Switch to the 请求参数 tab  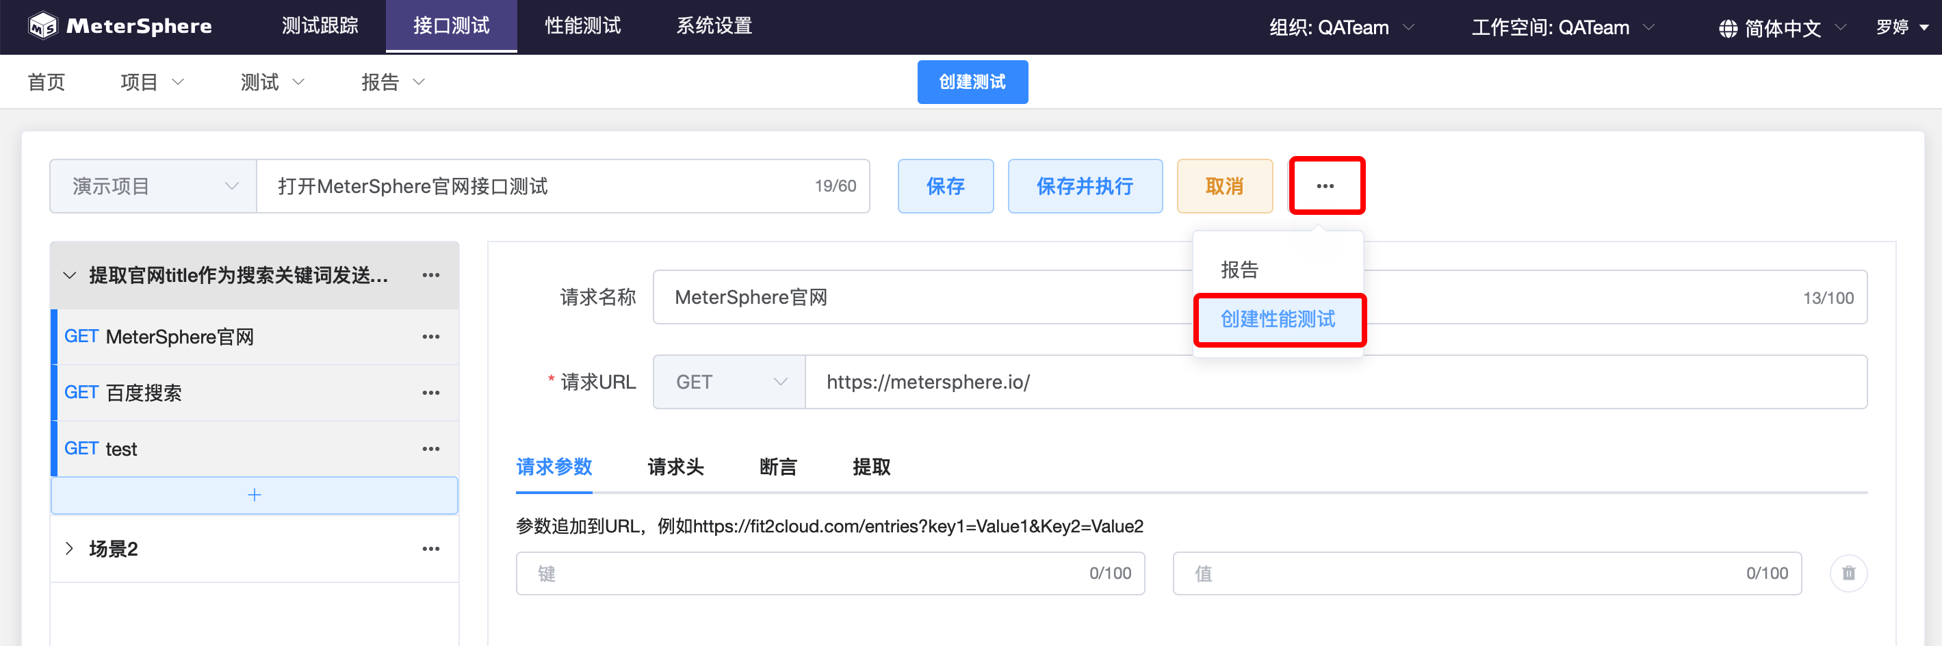[x=554, y=467]
